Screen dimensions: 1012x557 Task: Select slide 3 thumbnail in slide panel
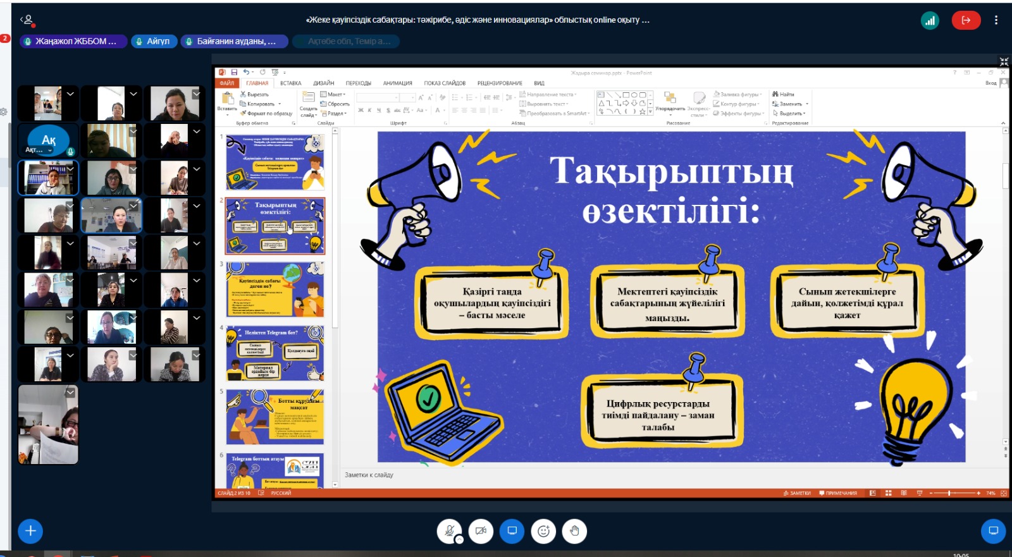click(275, 290)
